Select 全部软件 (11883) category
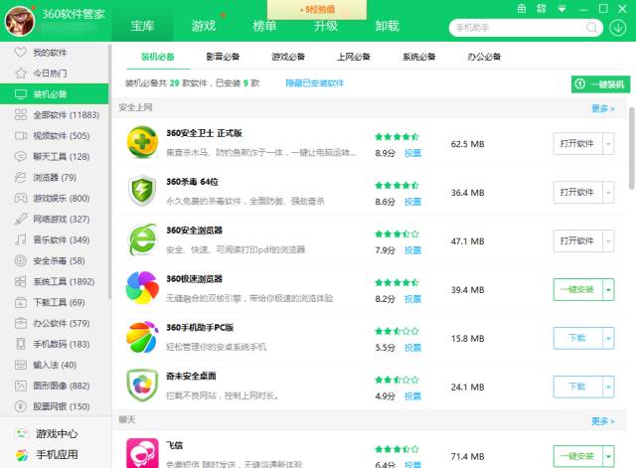 55,115
